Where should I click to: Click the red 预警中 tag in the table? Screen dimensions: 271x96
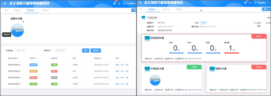(x=54, y=71)
